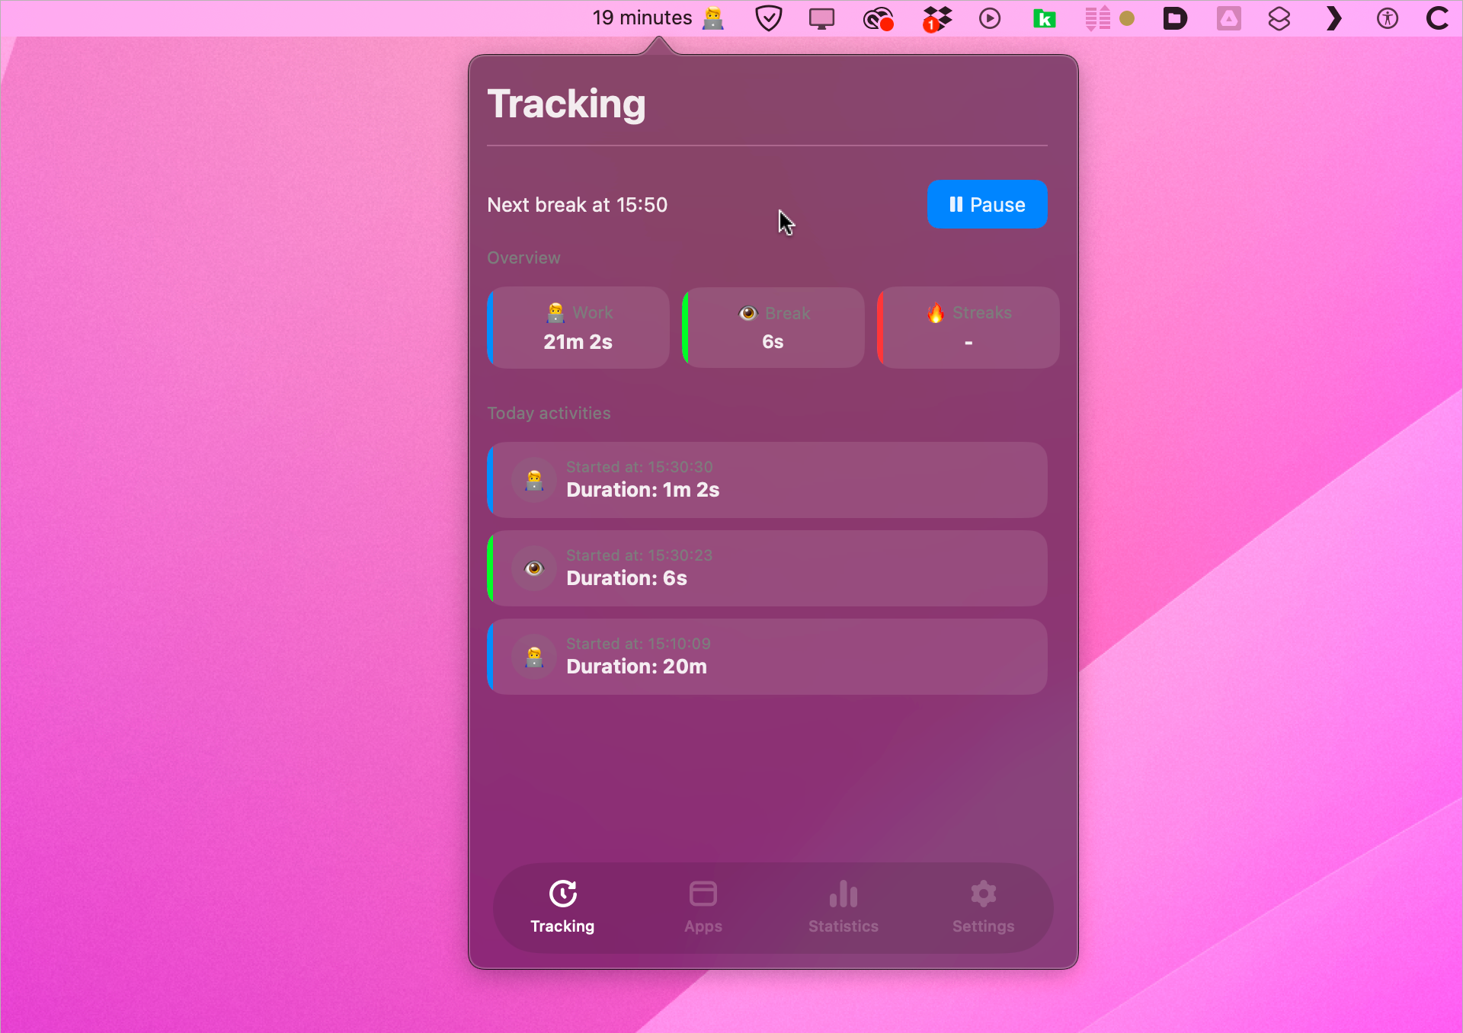Select activity with 20m duration
1463x1033 pixels.
click(767, 657)
